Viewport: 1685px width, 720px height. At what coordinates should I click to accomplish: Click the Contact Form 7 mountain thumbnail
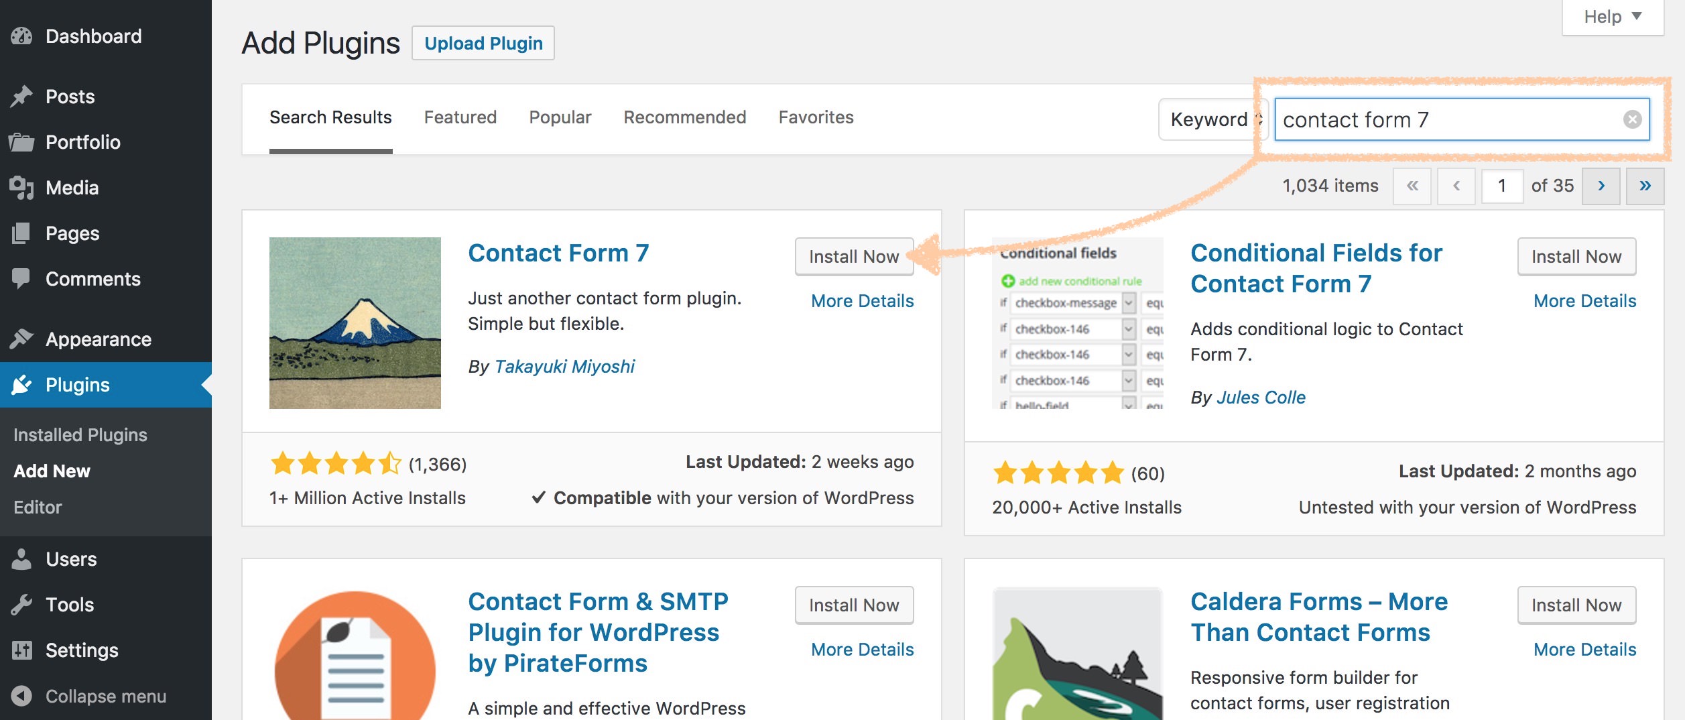pyautogui.click(x=355, y=323)
